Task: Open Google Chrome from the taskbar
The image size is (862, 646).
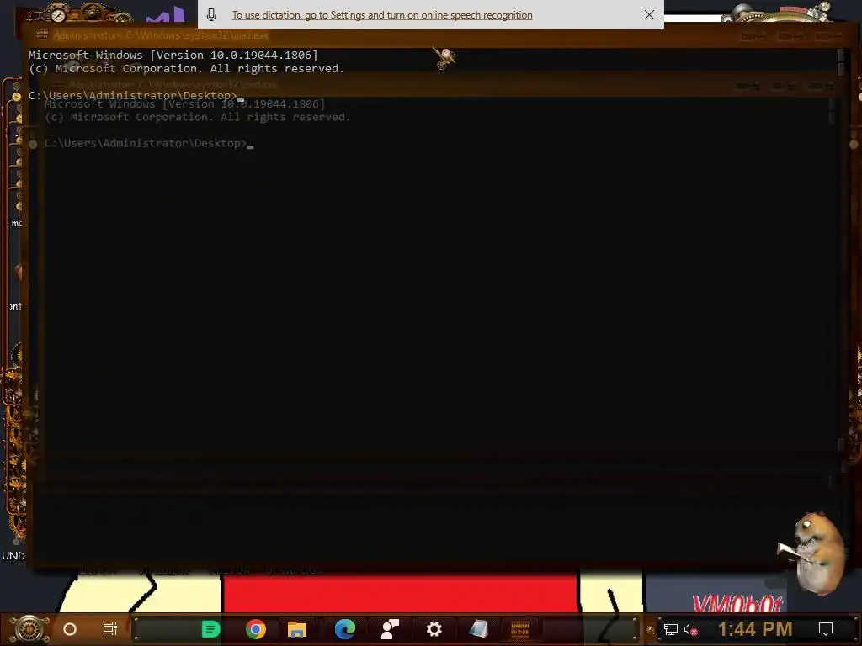Action: click(256, 629)
